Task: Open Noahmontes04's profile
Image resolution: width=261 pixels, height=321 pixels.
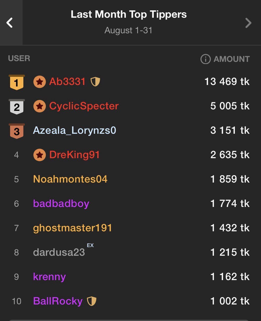Action: coord(70,179)
